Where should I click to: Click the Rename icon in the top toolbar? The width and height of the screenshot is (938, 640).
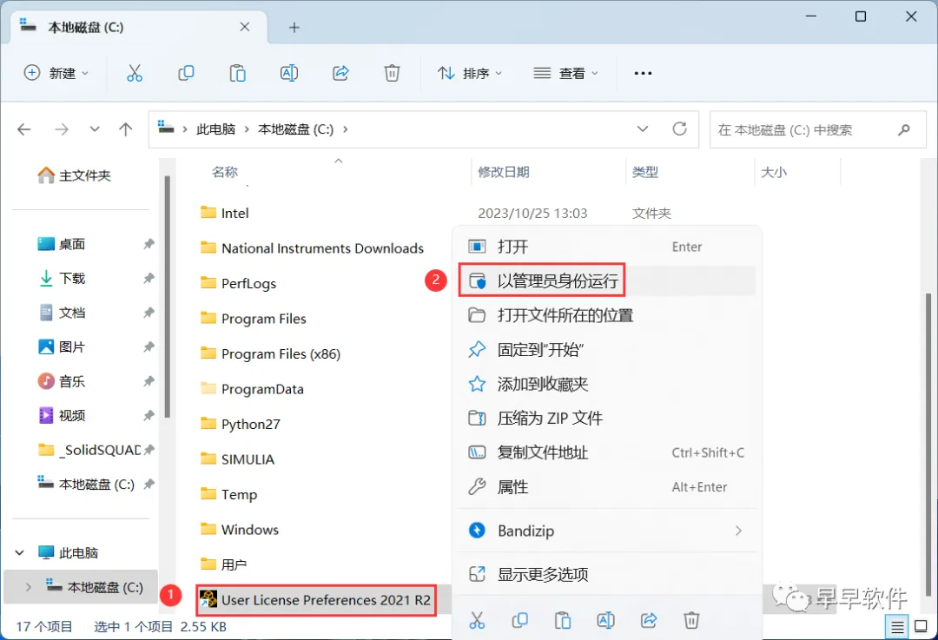click(289, 73)
